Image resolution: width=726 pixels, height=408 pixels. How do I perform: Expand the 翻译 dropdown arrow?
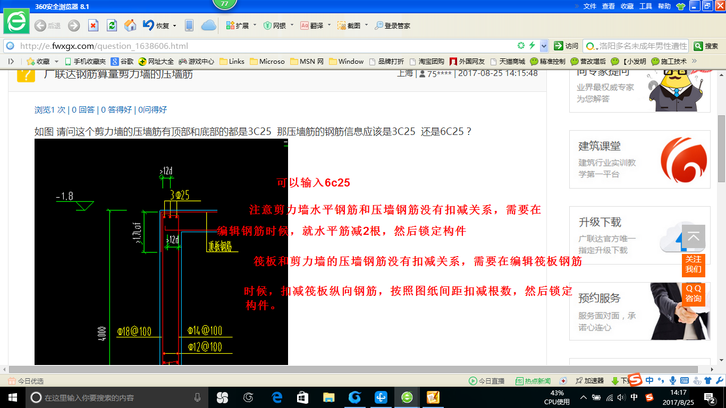(329, 25)
